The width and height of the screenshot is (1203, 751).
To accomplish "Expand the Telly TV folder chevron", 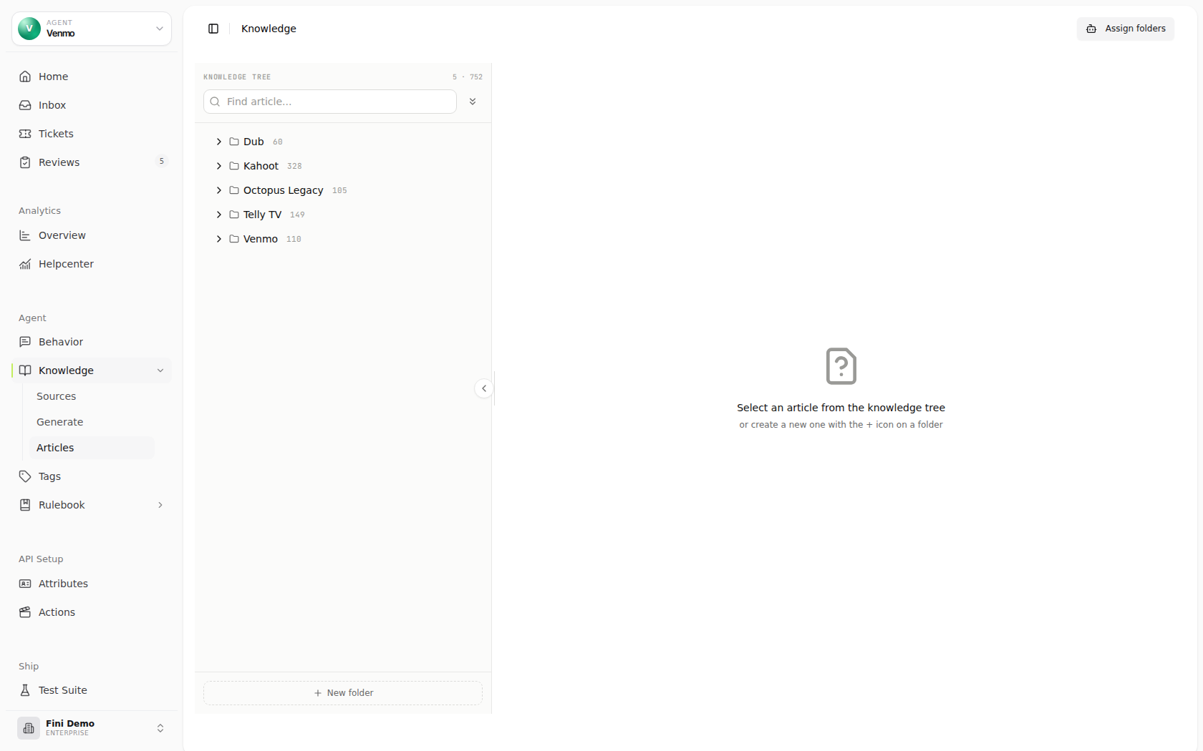I will click(x=219, y=215).
